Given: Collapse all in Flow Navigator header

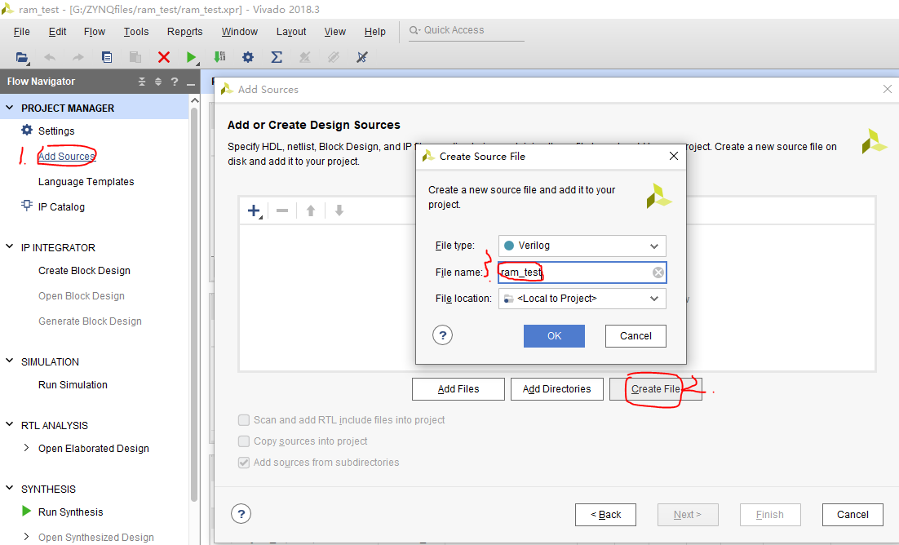Looking at the screenshot, I should [142, 82].
